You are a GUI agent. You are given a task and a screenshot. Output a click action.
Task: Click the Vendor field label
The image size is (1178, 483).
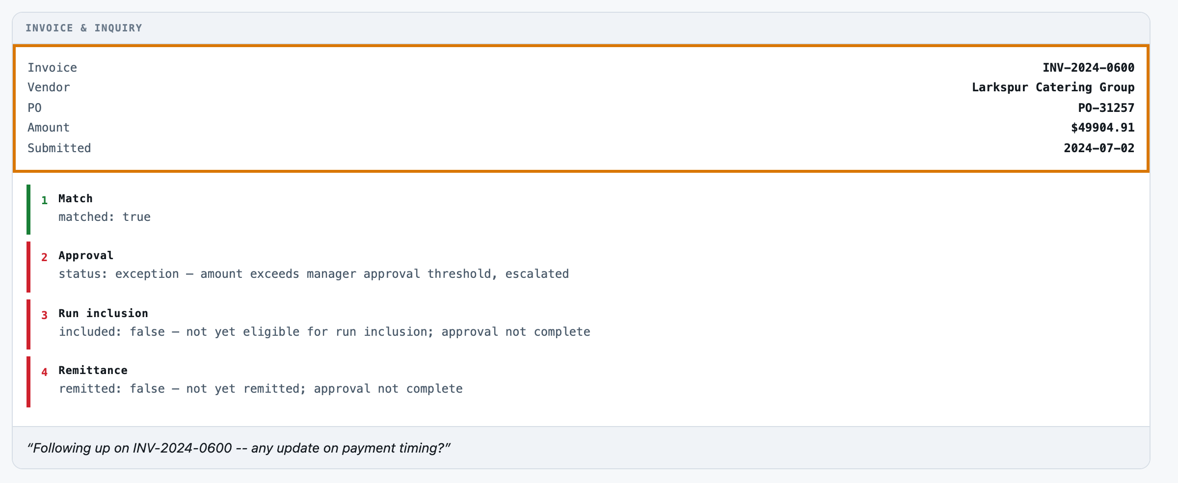(49, 87)
